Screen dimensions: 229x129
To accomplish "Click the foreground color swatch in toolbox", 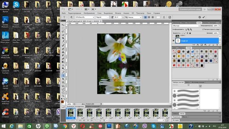I will tap(63, 102).
